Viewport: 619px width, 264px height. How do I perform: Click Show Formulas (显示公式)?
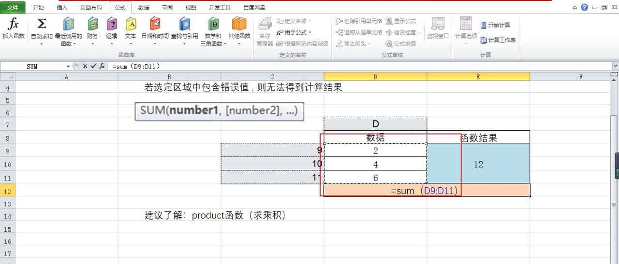[x=401, y=21]
